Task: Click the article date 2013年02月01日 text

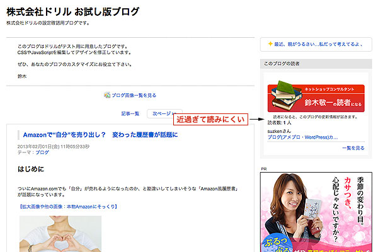Action: pos(54,147)
